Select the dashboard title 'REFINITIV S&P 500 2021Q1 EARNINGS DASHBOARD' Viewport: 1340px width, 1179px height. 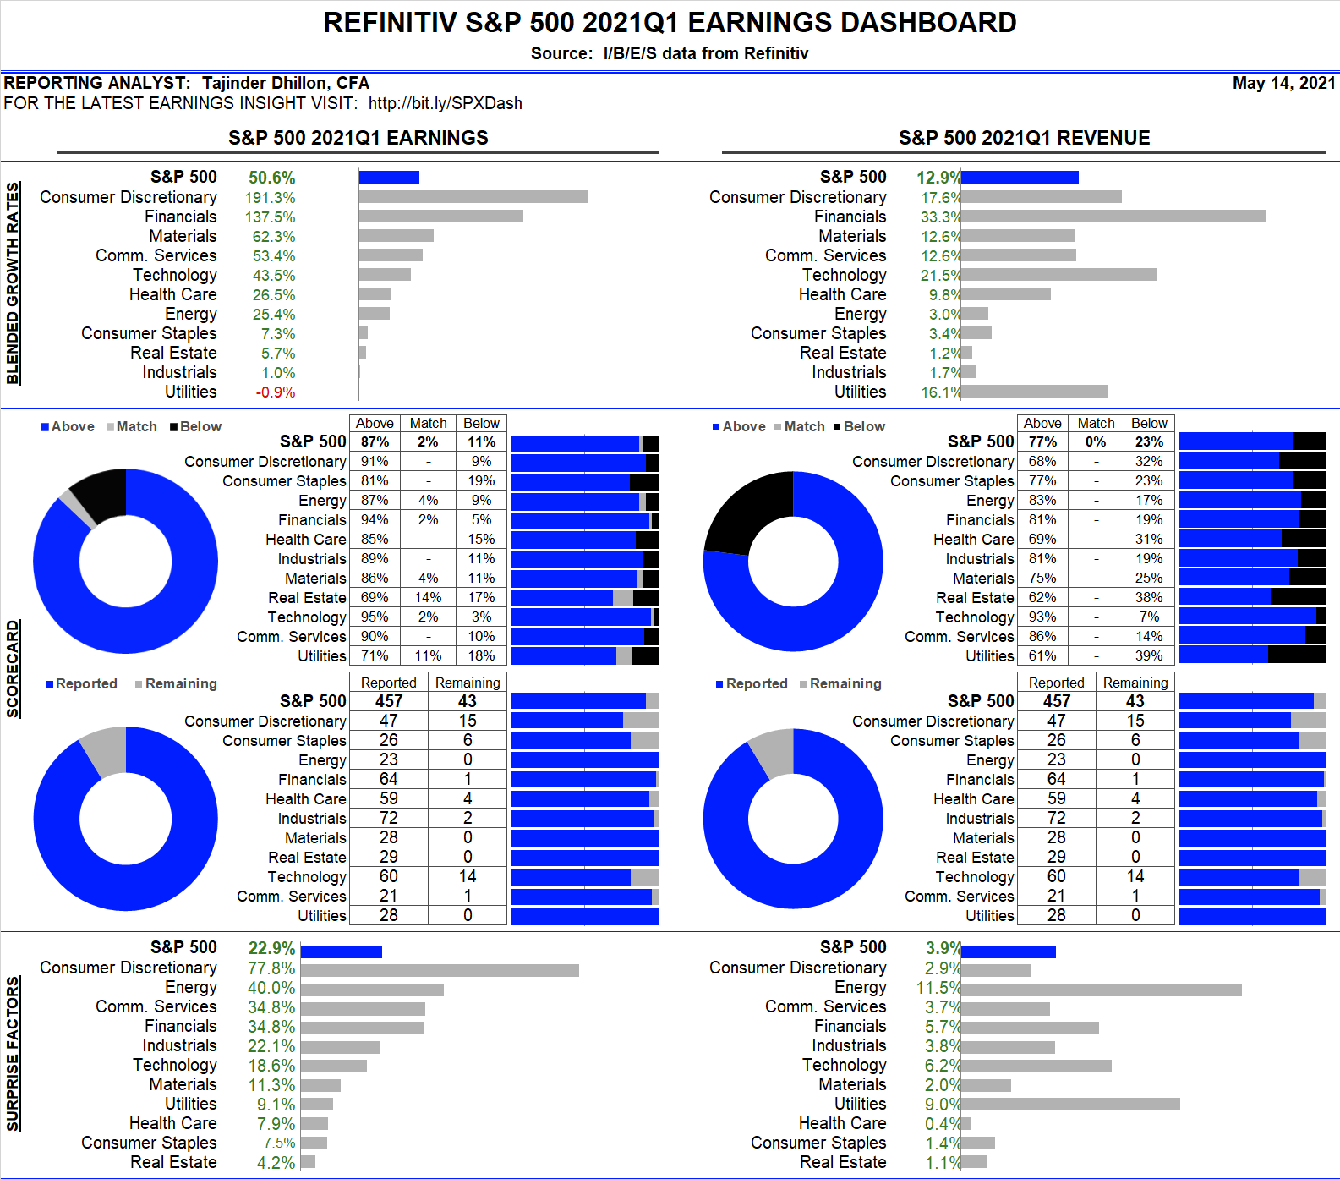point(670,23)
